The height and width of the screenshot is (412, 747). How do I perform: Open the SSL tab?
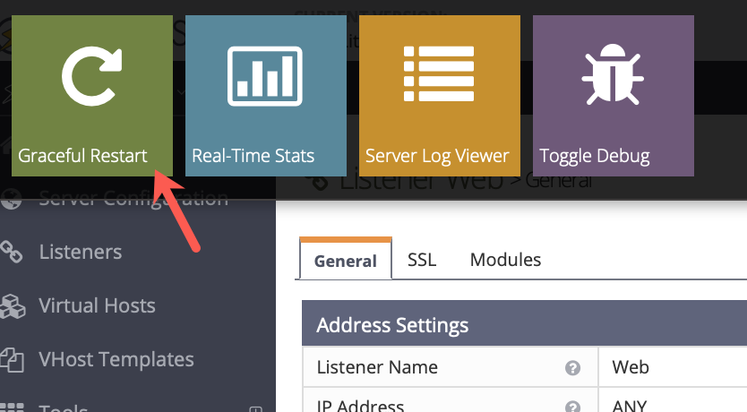point(421,261)
